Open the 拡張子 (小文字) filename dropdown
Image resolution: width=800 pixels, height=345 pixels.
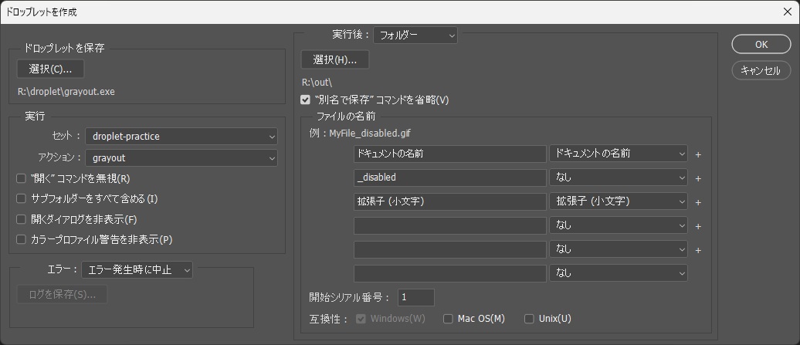pos(619,201)
